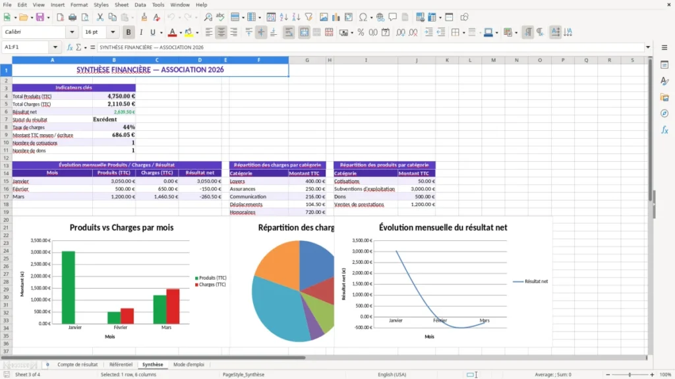The width and height of the screenshot is (675, 379).
Task: Insert a chart
Action: point(336,17)
